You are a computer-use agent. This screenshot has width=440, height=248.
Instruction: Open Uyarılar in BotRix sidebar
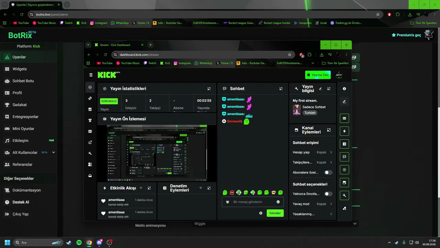(29, 57)
